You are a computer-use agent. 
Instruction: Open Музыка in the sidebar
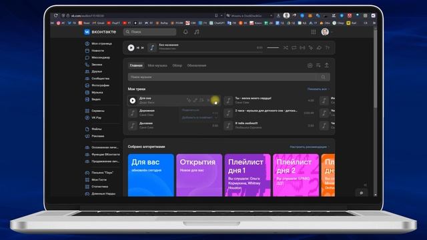[x=94, y=93]
